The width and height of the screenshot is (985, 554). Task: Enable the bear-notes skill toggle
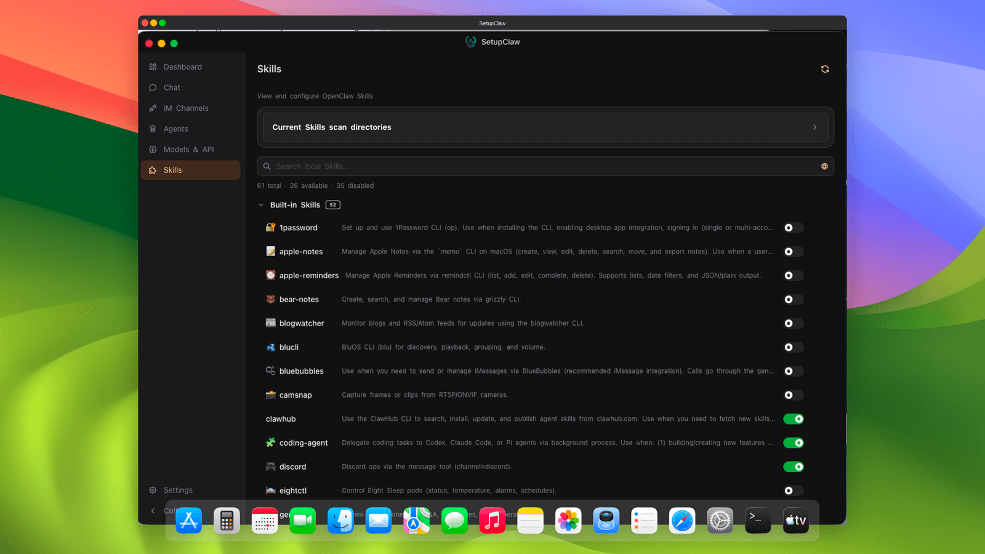pos(794,299)
